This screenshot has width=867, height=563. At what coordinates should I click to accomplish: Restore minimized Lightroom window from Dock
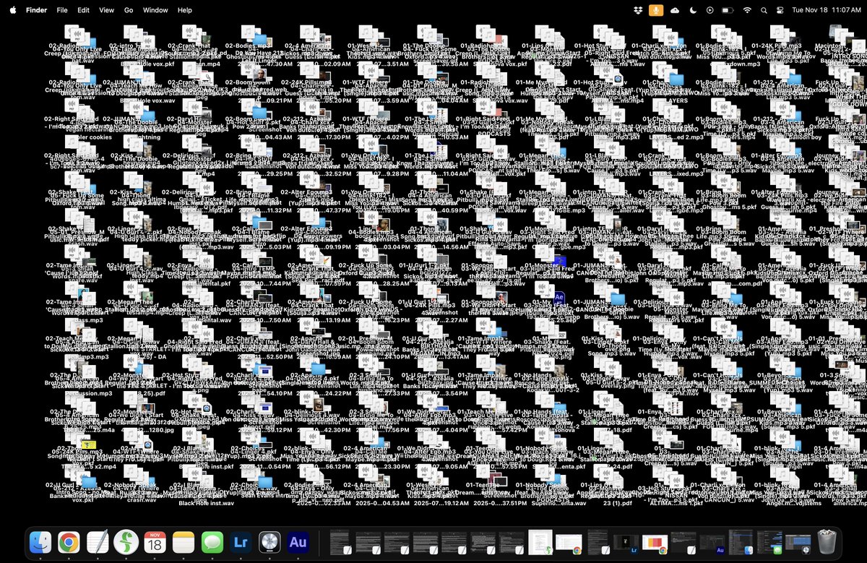click(626, 543)
